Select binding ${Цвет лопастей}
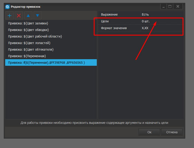 tap(29, 43)
